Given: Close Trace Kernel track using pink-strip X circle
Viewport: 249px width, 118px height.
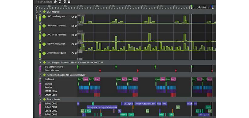Looking at the screenshot, I should click(x=40, y=115).
